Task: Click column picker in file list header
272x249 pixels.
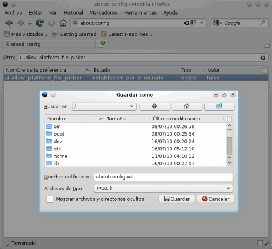Action: click(228, 119)
